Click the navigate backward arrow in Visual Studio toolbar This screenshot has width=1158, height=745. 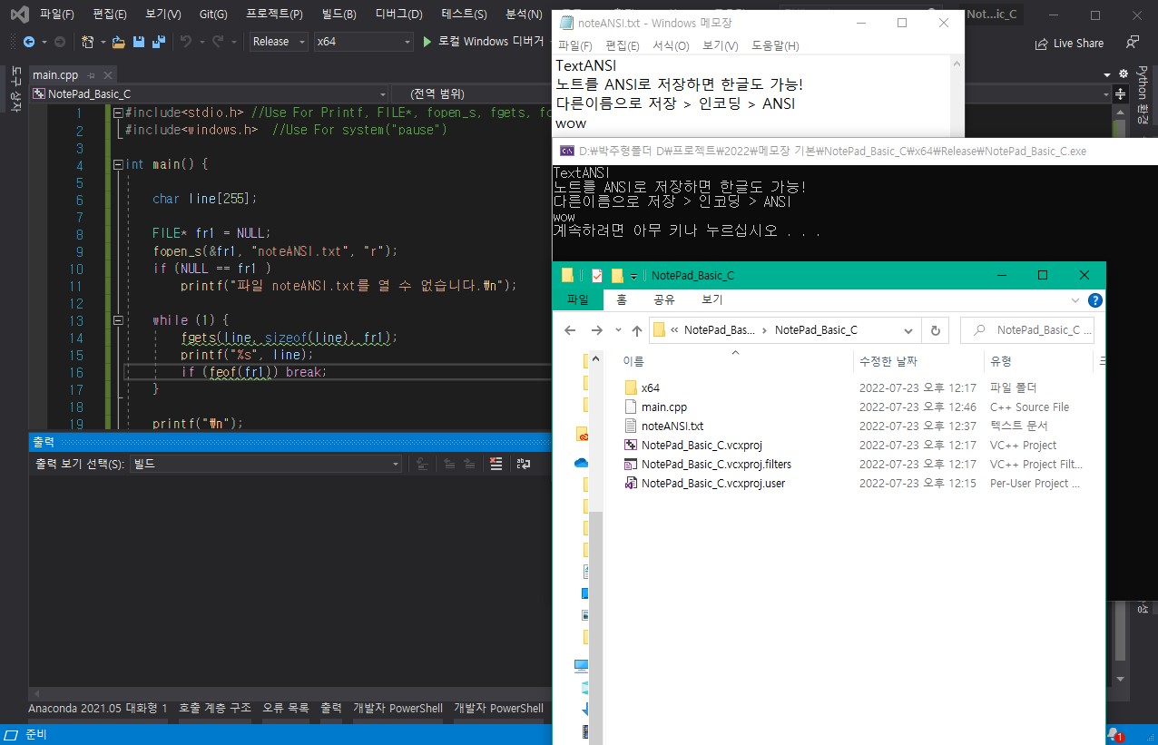coord(29,42)
